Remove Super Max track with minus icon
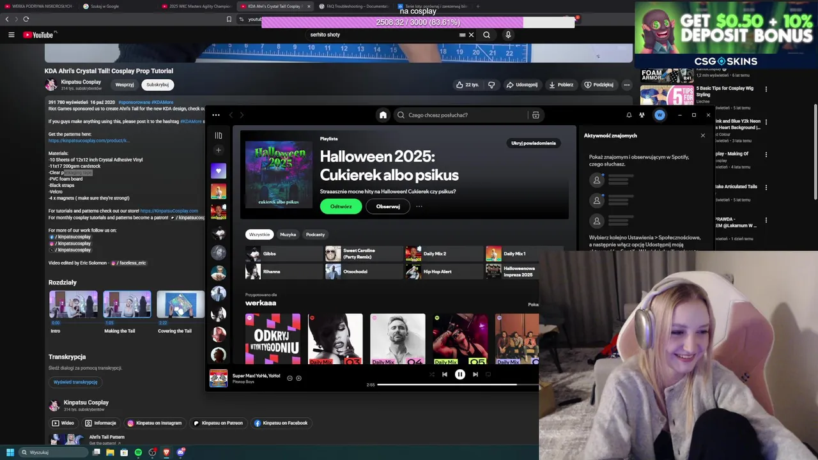This screenshot has height=460, width=818. tap(289, 378)
